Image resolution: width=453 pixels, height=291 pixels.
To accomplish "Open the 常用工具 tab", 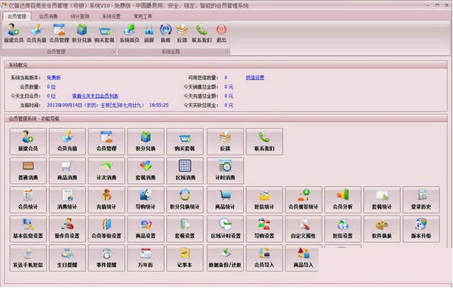I will [143, 17].
